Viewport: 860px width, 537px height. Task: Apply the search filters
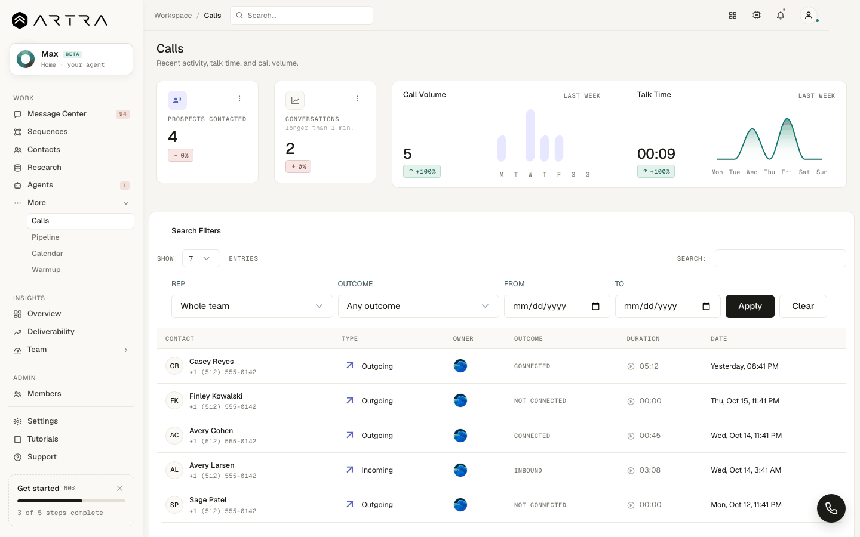point(750,306)
